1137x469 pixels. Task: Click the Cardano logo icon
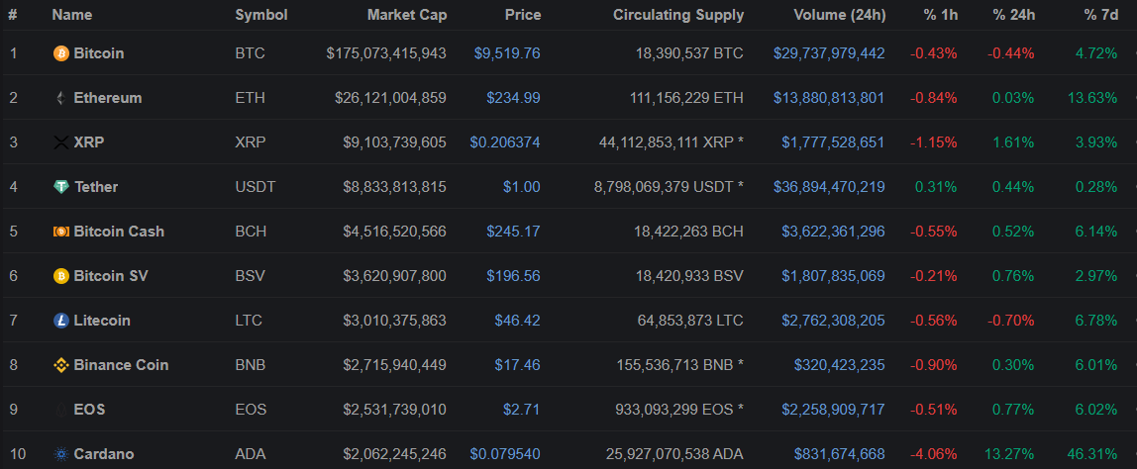point(61,454)
